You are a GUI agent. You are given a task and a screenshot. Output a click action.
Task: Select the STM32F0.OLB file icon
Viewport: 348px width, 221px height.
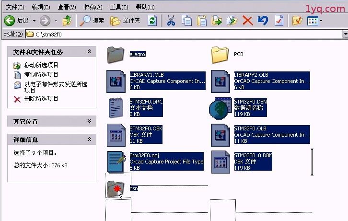pos(220,135)
